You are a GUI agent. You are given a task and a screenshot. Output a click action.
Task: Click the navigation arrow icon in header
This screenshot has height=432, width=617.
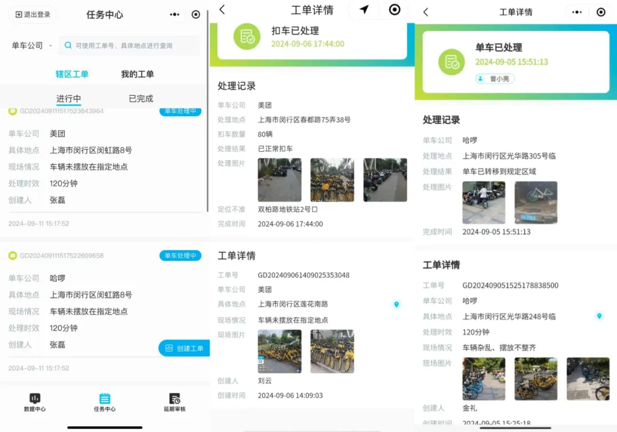[x=364, y=9]
